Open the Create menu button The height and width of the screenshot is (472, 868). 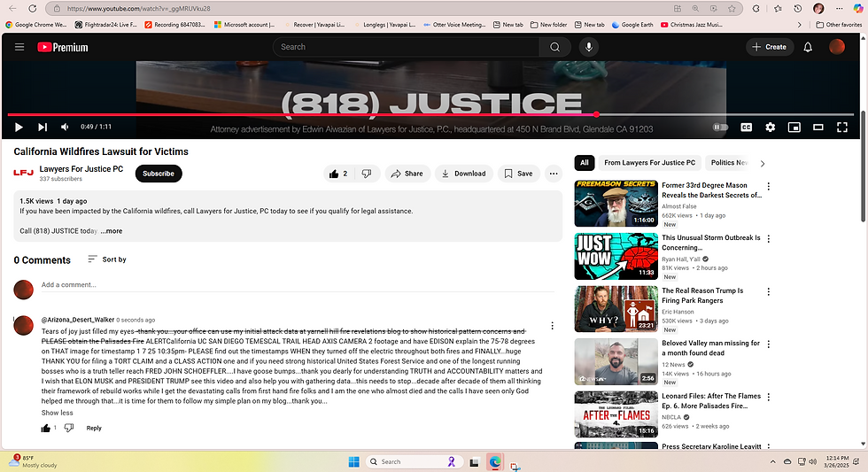pos(769,47)
